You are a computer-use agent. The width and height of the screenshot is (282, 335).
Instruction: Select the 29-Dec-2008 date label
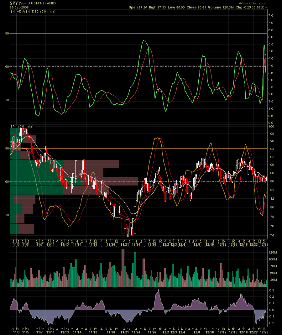19,7
